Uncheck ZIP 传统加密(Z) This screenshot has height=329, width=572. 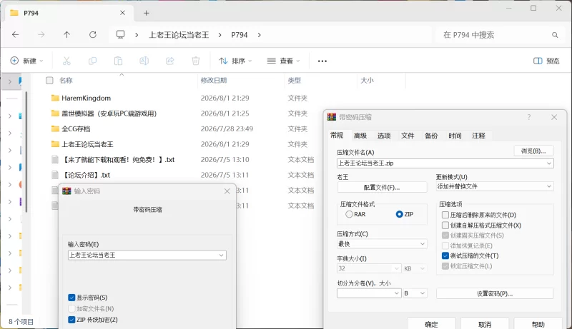[x=71, y=320]
